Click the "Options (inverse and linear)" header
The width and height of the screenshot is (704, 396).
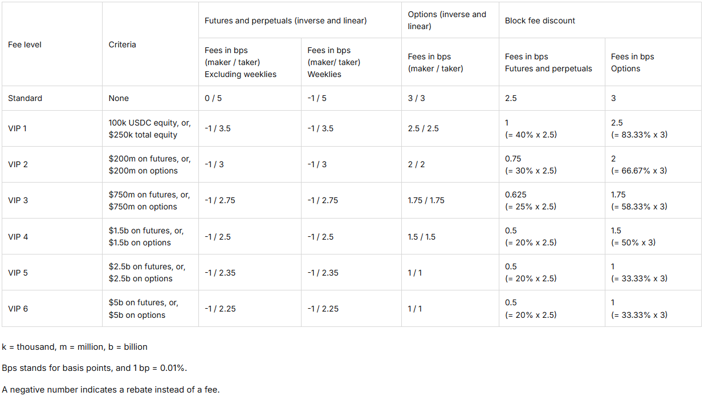click(x=447, y=21)
